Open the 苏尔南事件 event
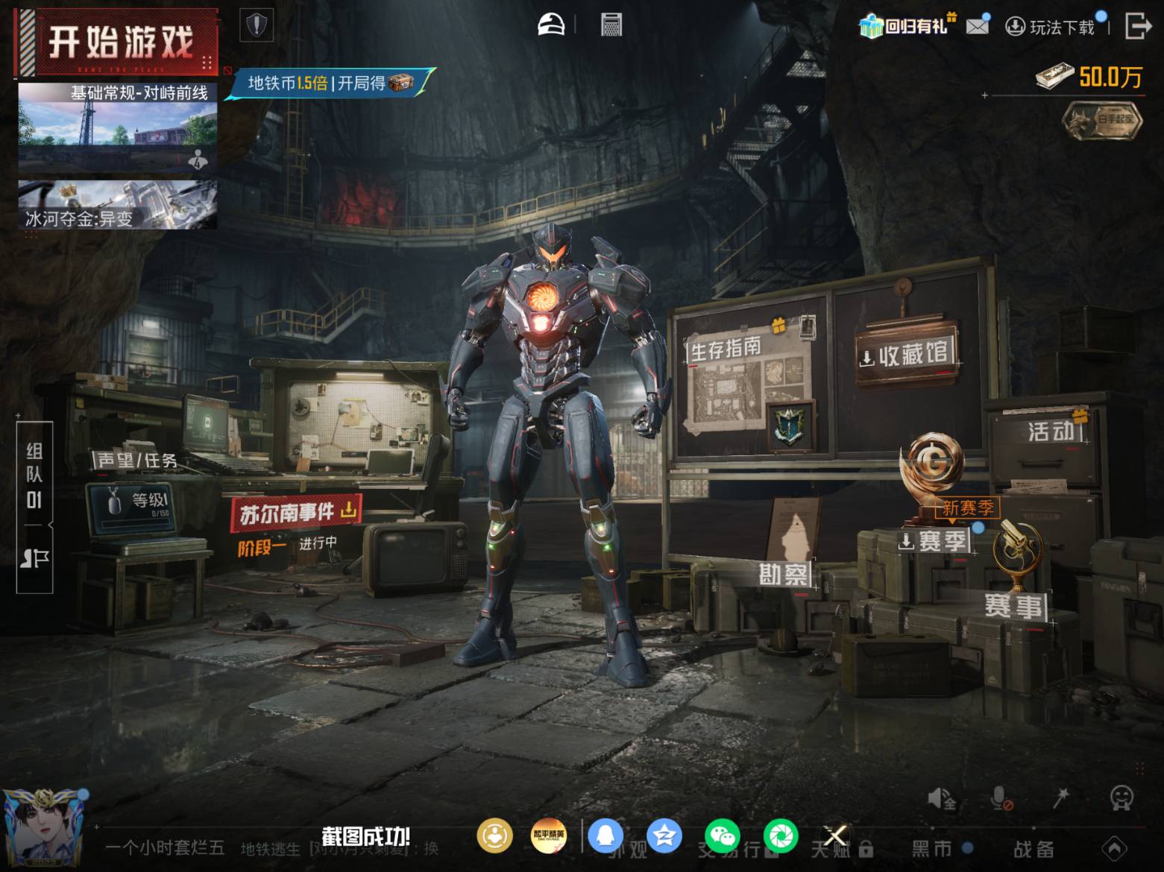The width and height of the screenshot is (1164, 872). point(297,513)
